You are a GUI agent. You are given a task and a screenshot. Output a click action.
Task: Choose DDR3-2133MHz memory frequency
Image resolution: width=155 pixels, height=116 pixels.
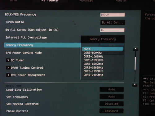click(x=93, y=71)
